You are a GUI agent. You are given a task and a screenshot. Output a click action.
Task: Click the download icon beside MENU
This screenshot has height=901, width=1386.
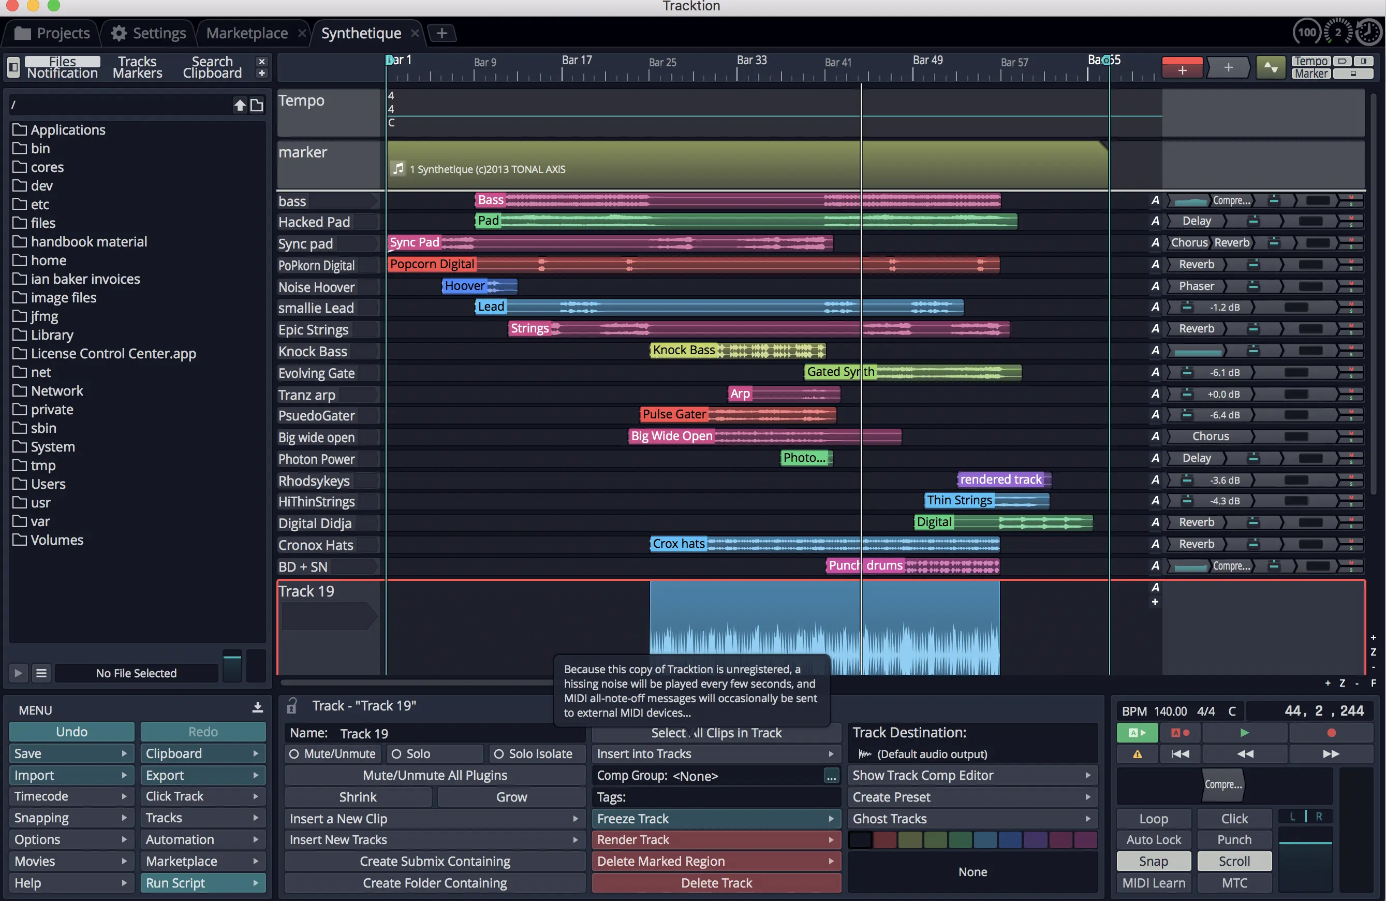tap(257, 708)
